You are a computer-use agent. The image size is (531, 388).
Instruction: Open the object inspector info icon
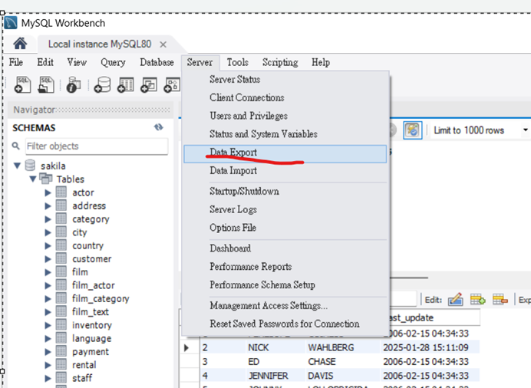tap(73, 84)
